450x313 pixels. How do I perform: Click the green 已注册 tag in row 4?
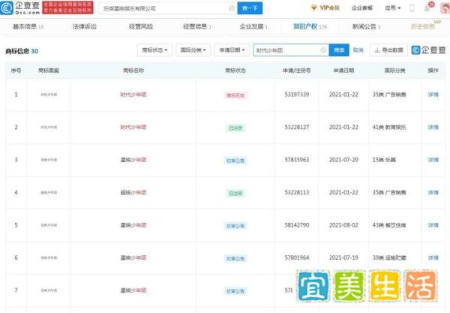coord(235,194)
